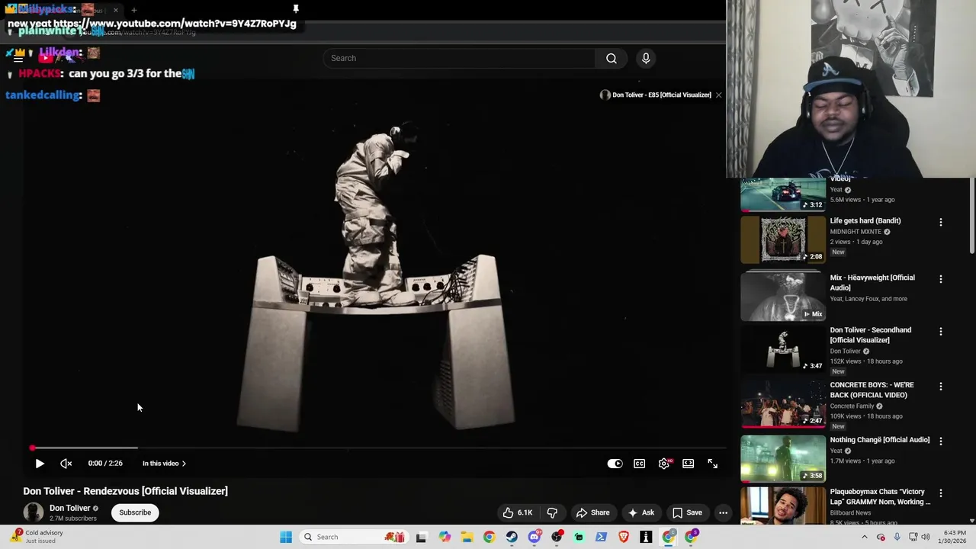The width and height of the screenshot is (976, 549).
Task: Open options for 'Nothing Changë'
Action: pos(940,441)
